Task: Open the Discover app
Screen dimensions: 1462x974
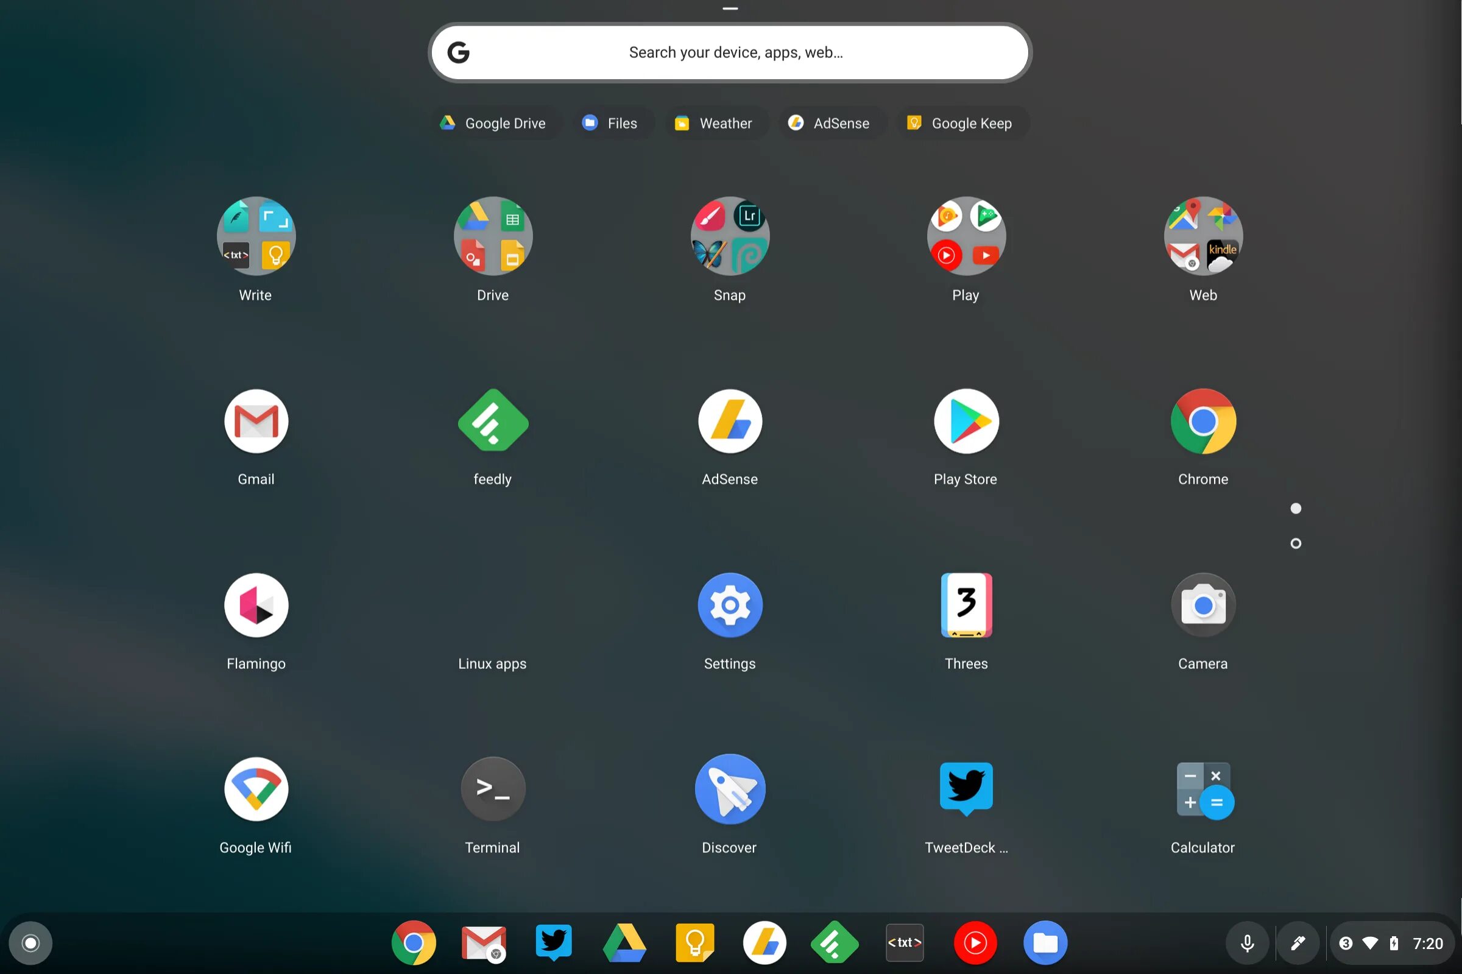Action: 729,789
